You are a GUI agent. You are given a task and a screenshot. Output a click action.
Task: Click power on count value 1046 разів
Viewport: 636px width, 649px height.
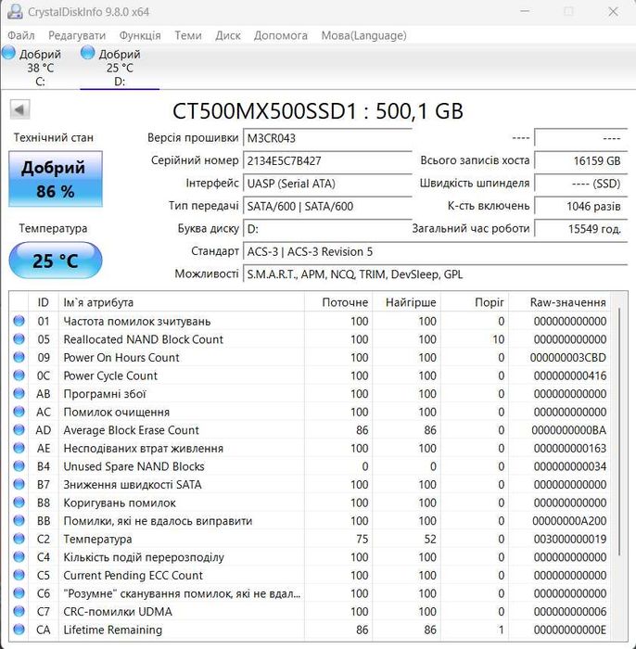point(581,206)
